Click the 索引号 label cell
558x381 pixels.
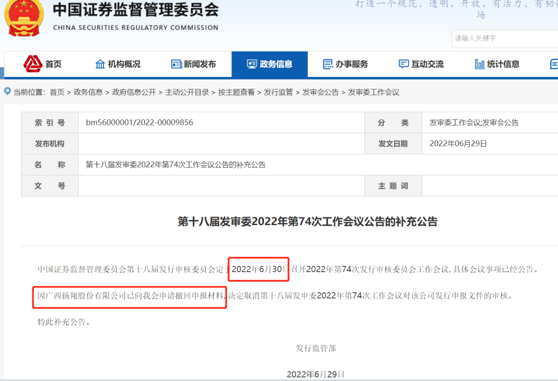(50, 123)
